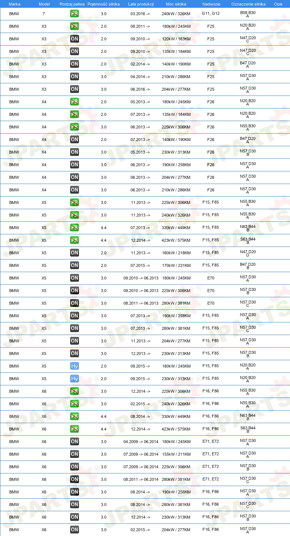
Task: Select the 155kW / 211KM power cell
Action: pos(176,454)
